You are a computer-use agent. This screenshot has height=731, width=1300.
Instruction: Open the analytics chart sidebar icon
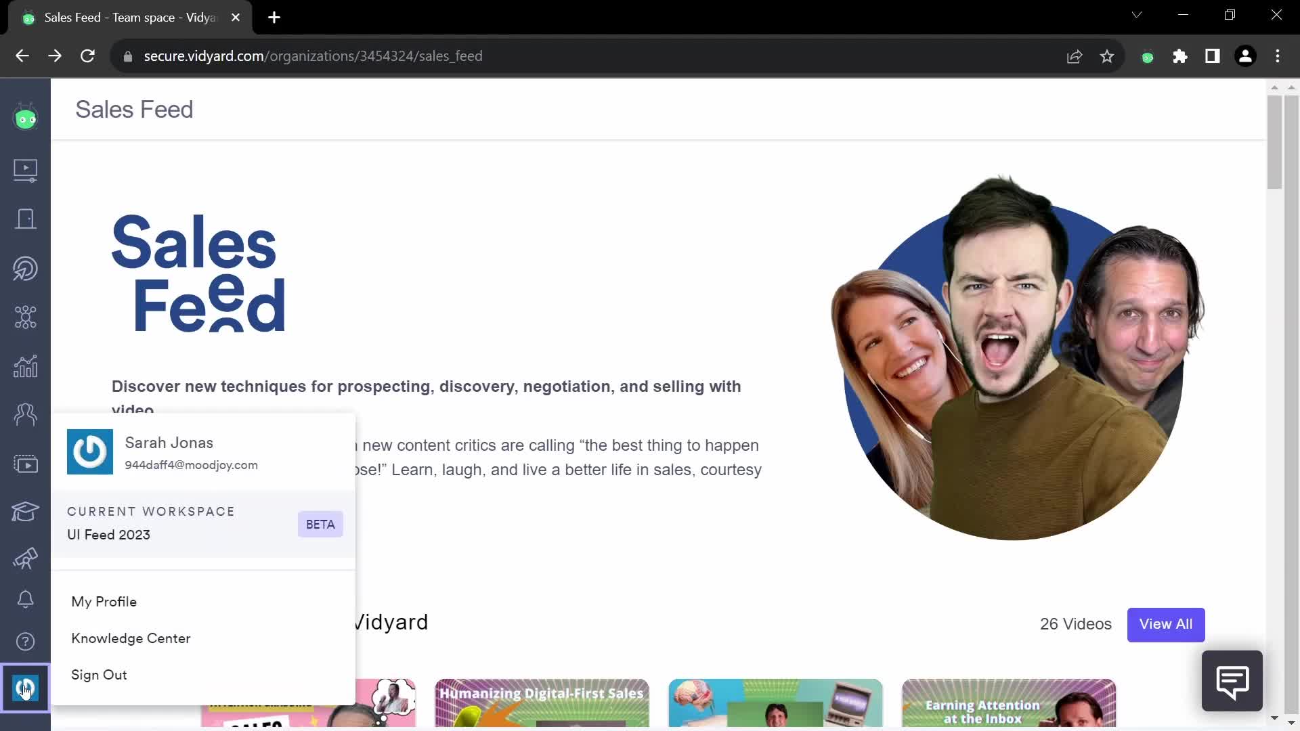click(25, 366)
